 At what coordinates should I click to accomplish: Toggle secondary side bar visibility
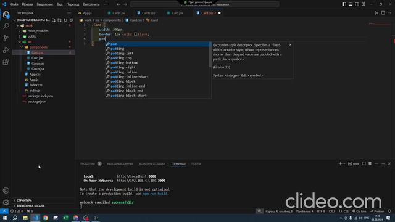pyautogui.click(x=357, y=4)
